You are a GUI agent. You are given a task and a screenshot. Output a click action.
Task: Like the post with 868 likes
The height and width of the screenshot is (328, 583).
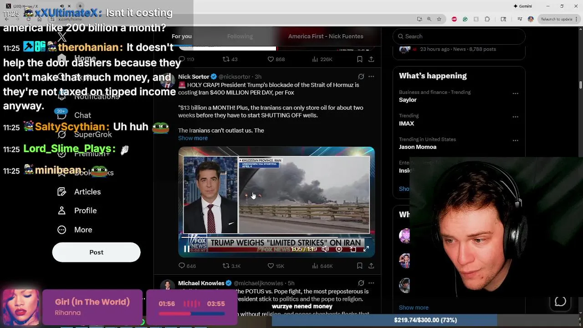pos(276,59)
